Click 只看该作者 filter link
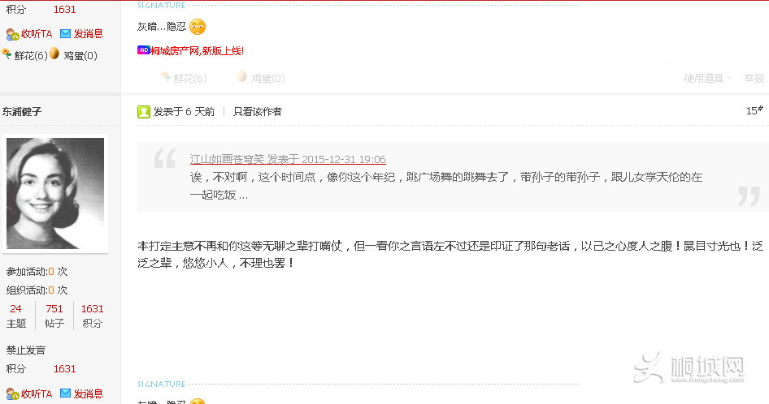 click(258, 112)
